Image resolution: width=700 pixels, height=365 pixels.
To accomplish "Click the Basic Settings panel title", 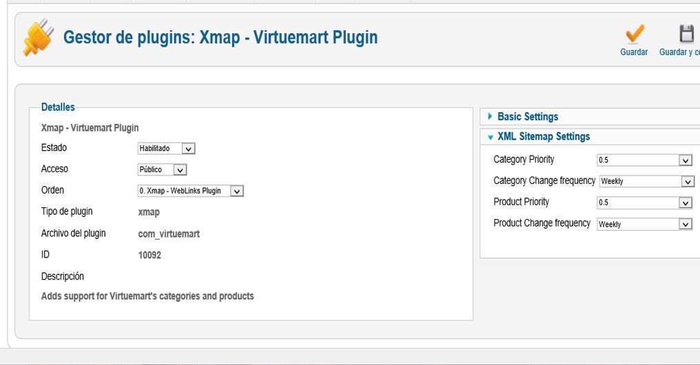I will 528,116.
